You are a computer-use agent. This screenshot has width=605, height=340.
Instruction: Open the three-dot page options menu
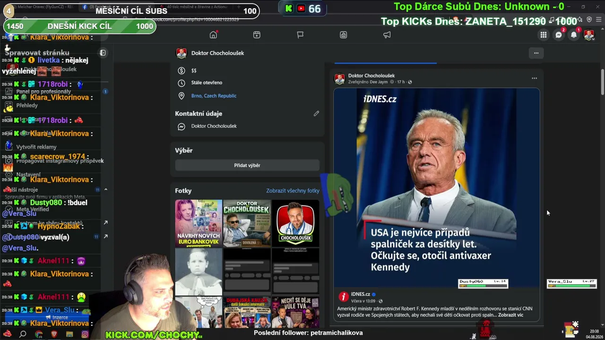tap(536, 53)
